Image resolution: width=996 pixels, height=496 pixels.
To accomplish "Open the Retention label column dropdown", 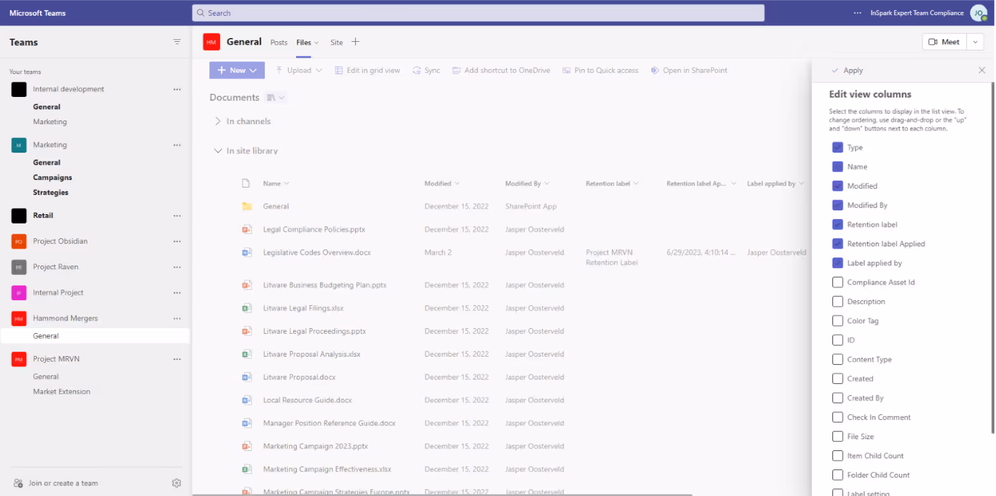I will point(612,184).
